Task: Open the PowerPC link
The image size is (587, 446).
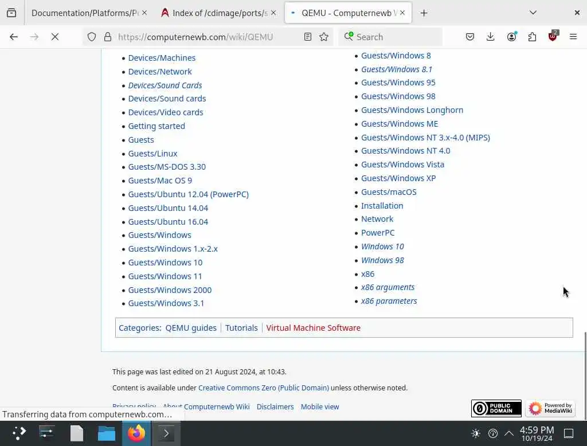Action: click(378, 233)
